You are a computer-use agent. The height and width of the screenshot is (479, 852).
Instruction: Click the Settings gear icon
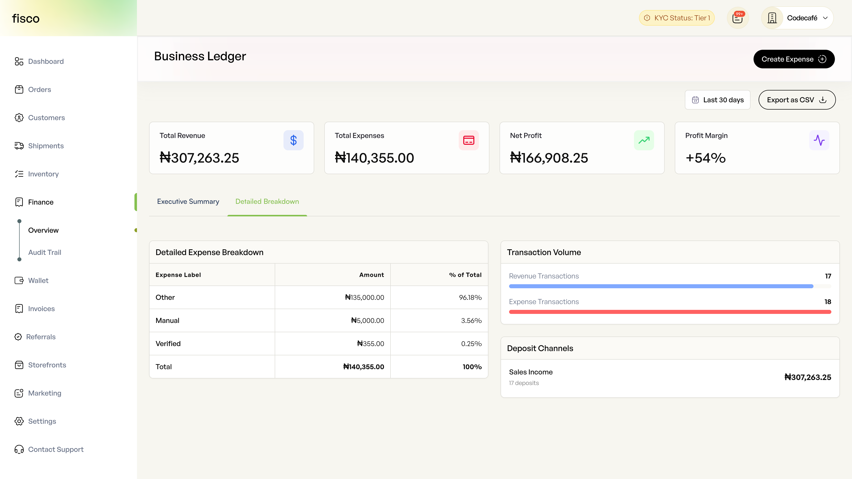19,421
